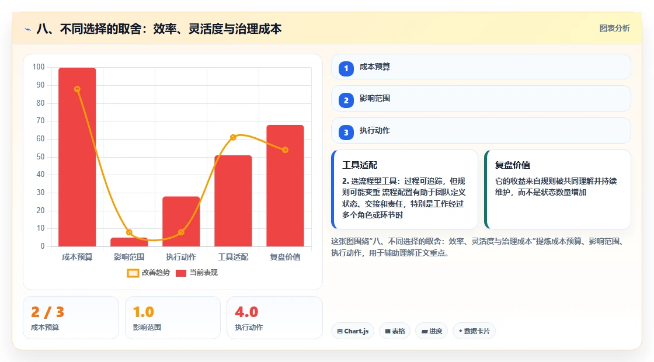The width and height of the screenshot is (654, 362).
Task: Click the 进度 tag
Action: tap(432, 331)
